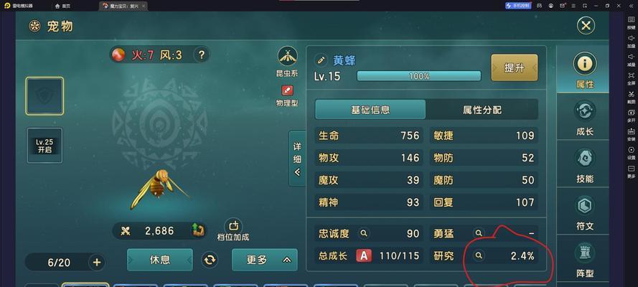Click the experience progress bar
This screenshot has height=287, width=638.
[x=419, y=76]
